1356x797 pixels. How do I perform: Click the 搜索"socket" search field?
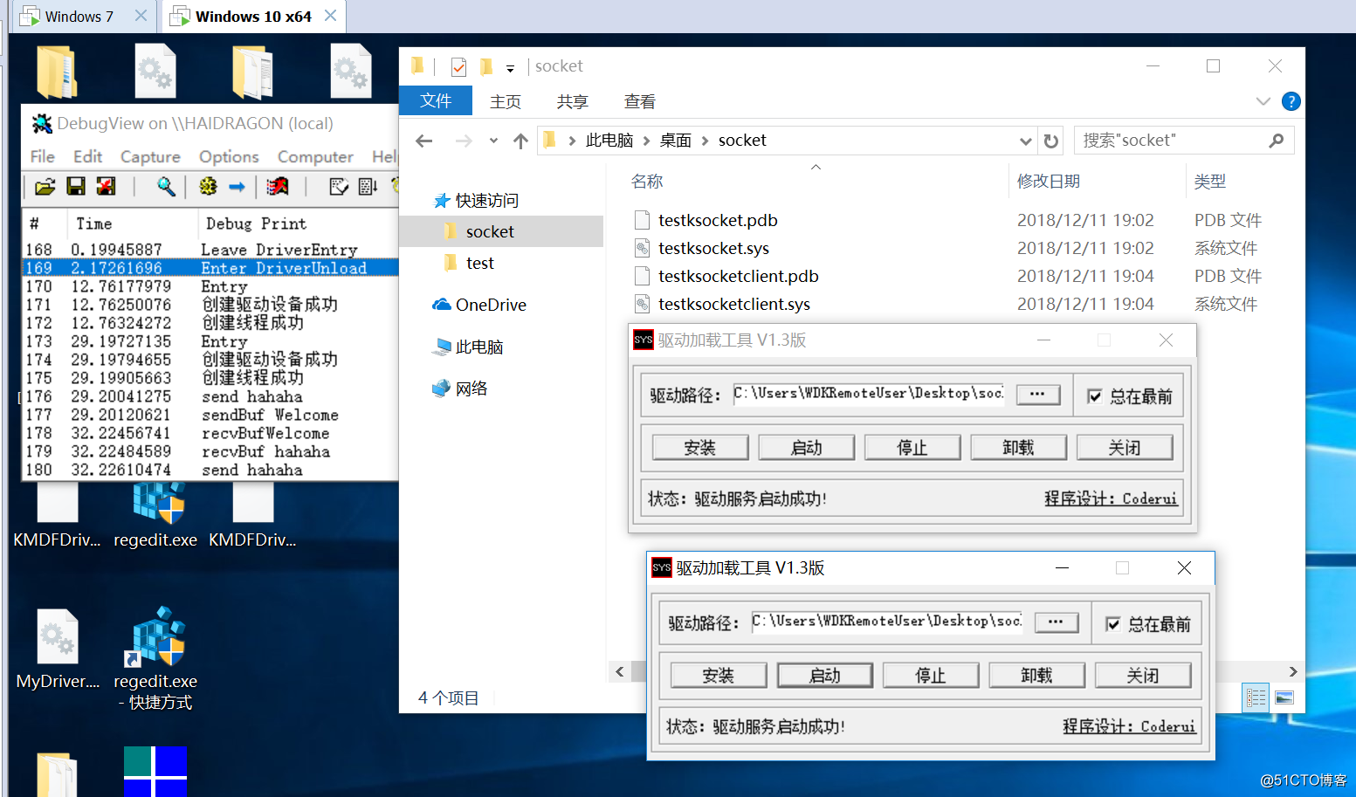point(1170,141)
